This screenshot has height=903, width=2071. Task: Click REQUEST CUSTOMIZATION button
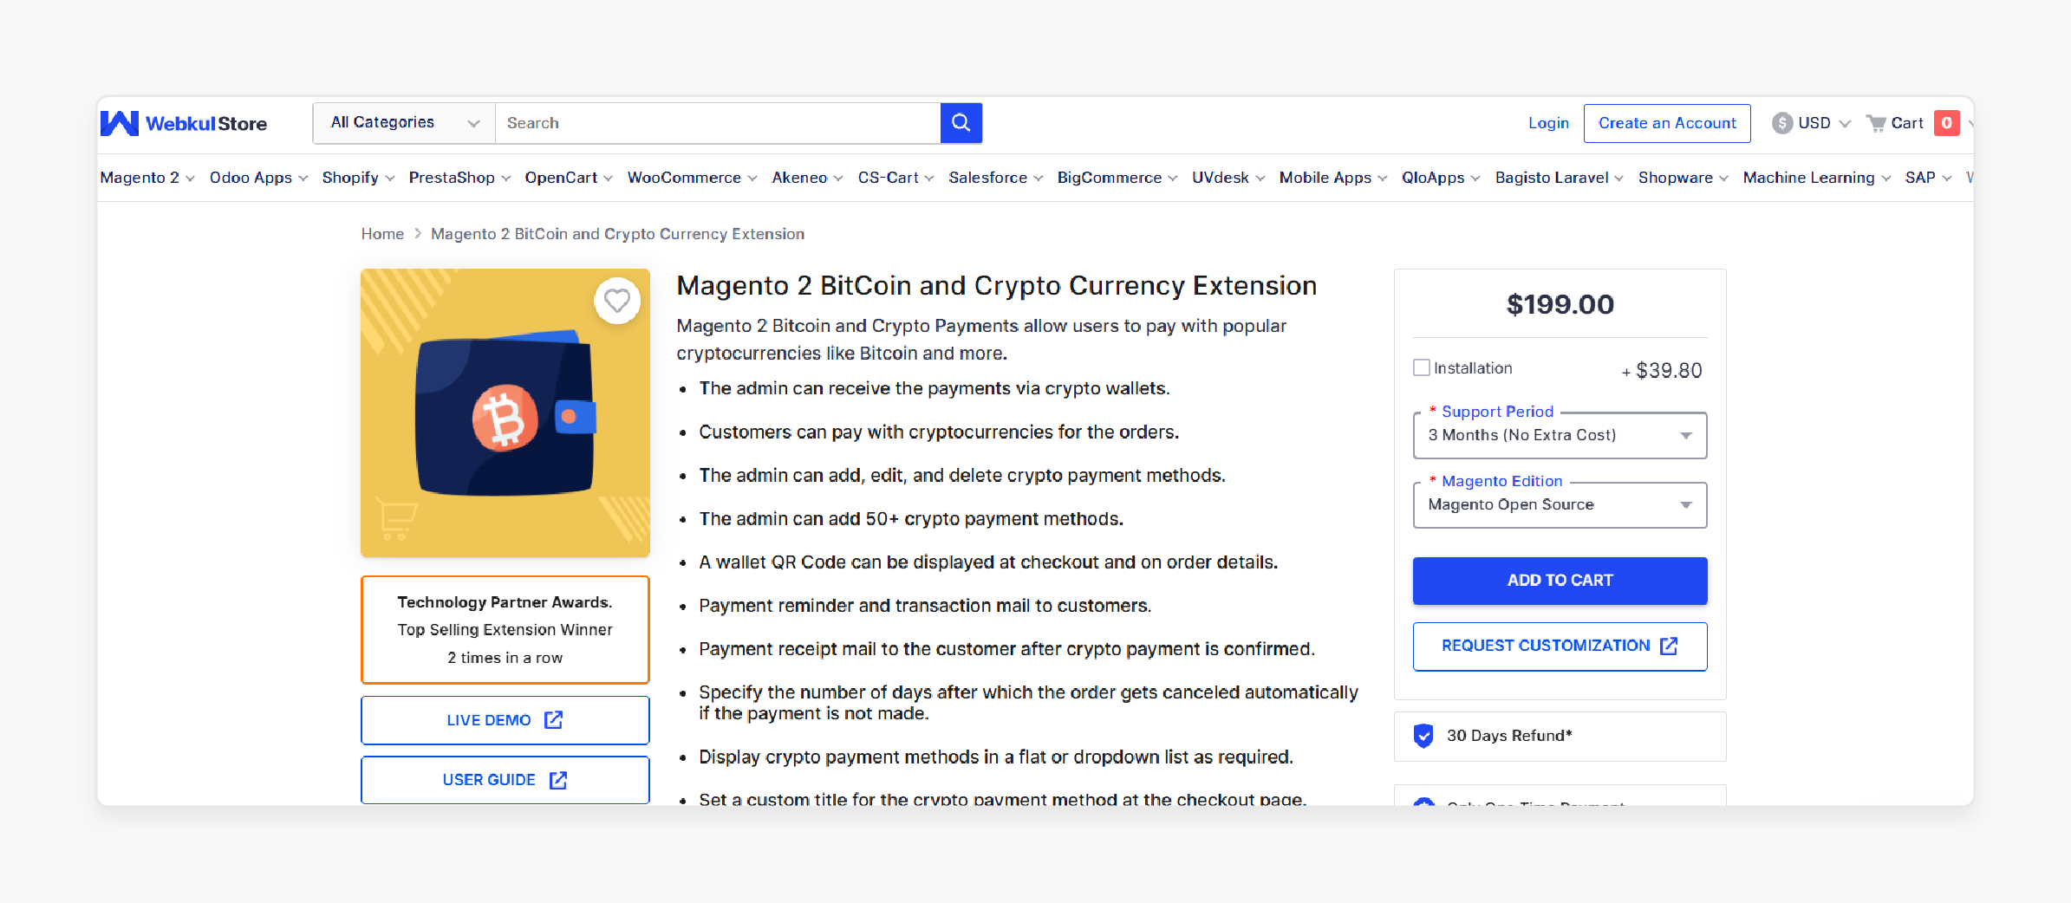coord(1560,646)
